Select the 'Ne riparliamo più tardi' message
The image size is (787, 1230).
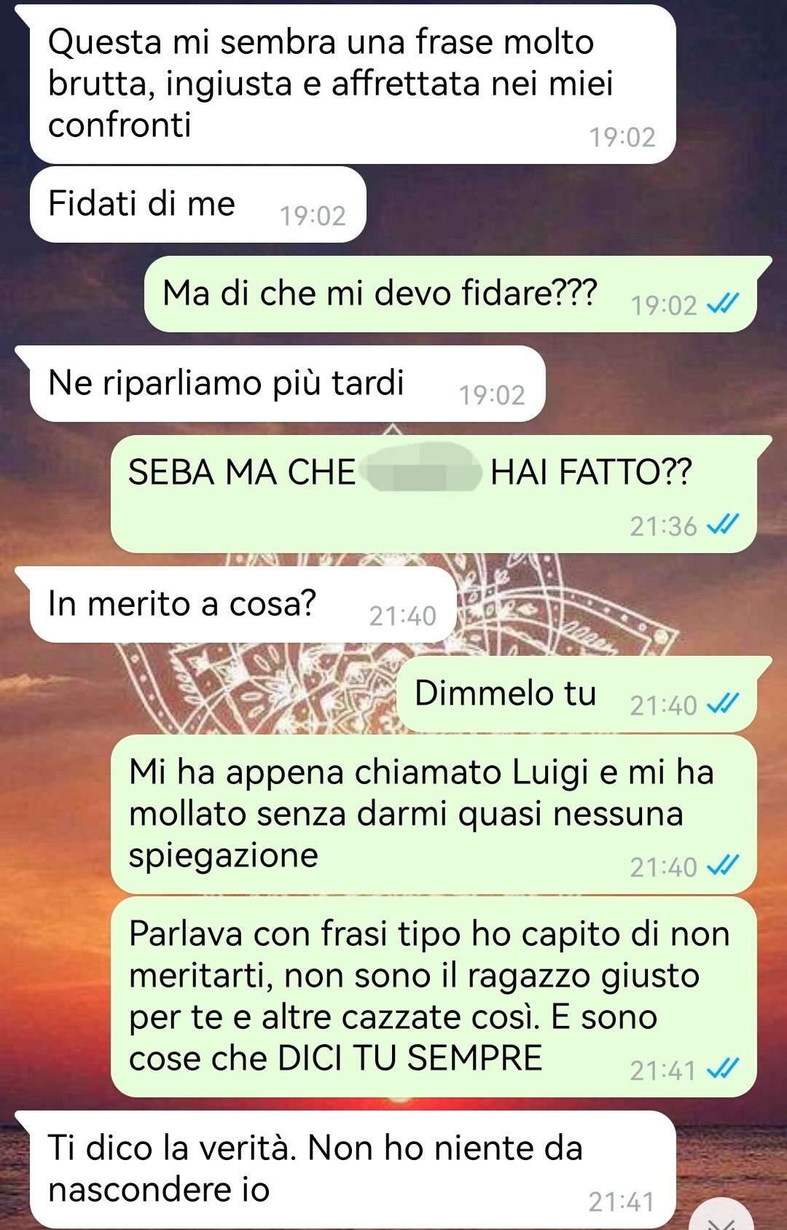(287, 383)
